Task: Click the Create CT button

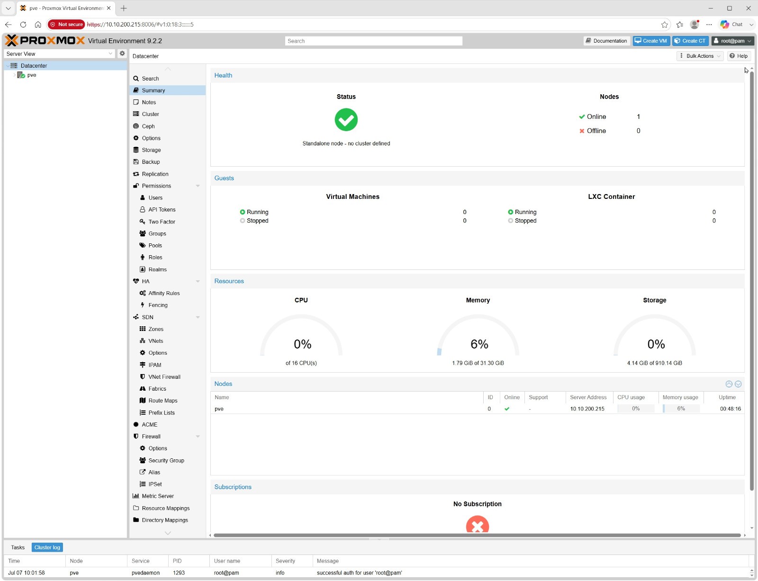Action: pyautogui.click(x=690, y=41)
